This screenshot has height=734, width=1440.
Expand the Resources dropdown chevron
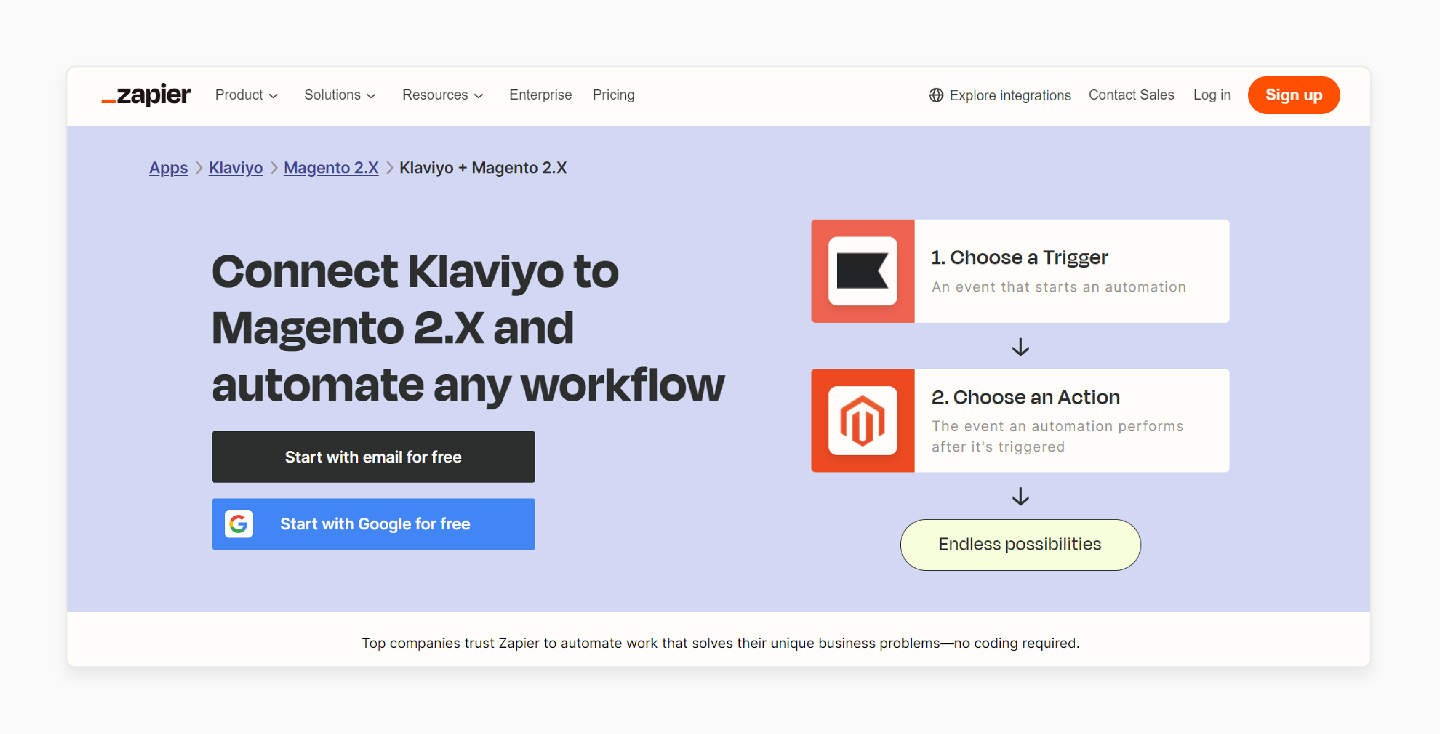tap(479, 95)
